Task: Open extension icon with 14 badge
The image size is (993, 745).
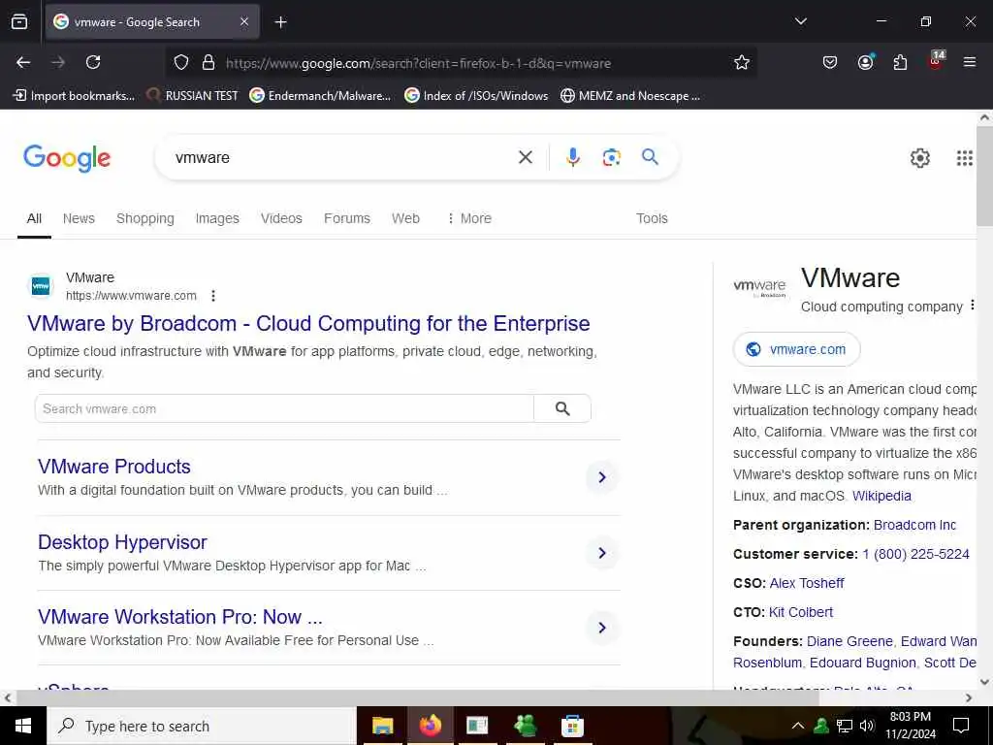Action: click(x=936, y=61)
